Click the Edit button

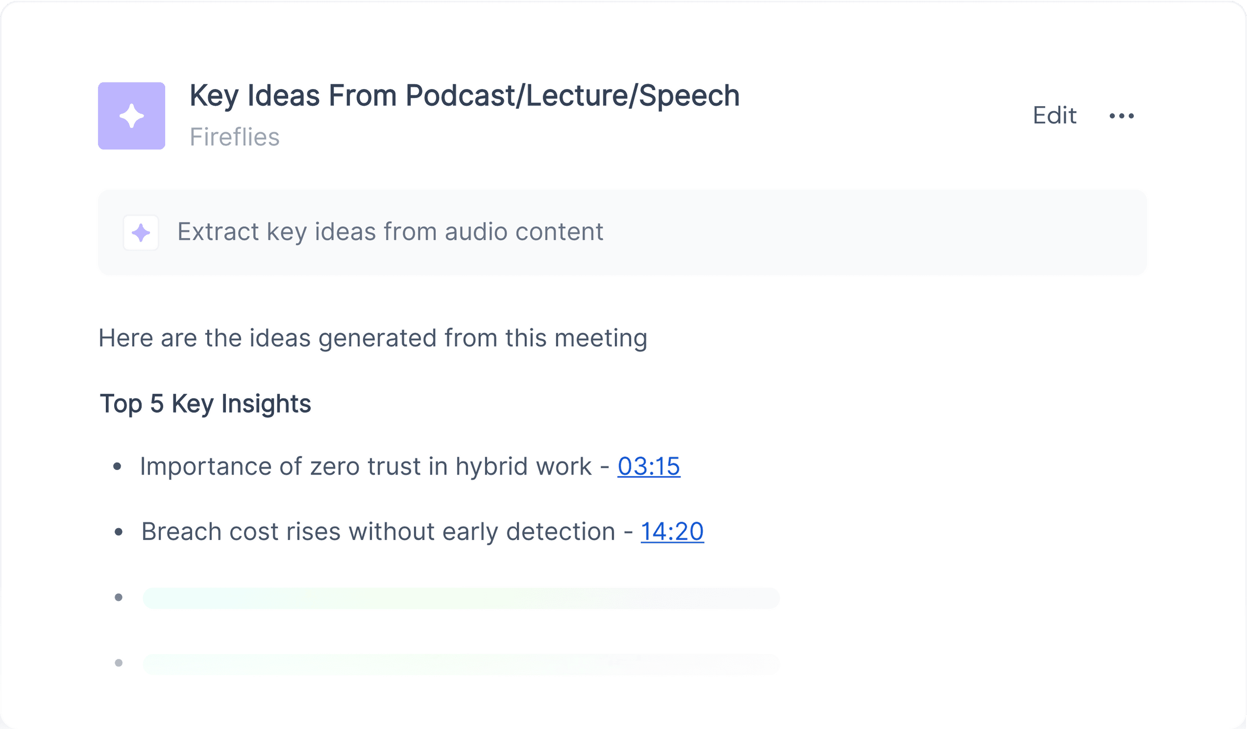tap(1054, 115)
